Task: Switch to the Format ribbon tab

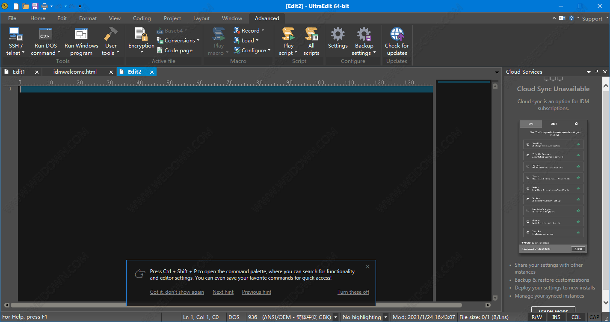Action: [x=88, y=18]
